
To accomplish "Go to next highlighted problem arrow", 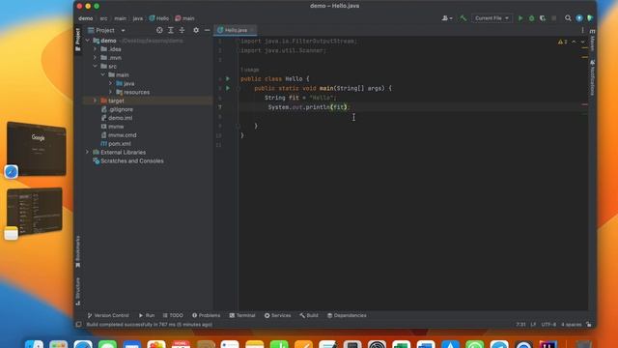I will pos(582,42).
